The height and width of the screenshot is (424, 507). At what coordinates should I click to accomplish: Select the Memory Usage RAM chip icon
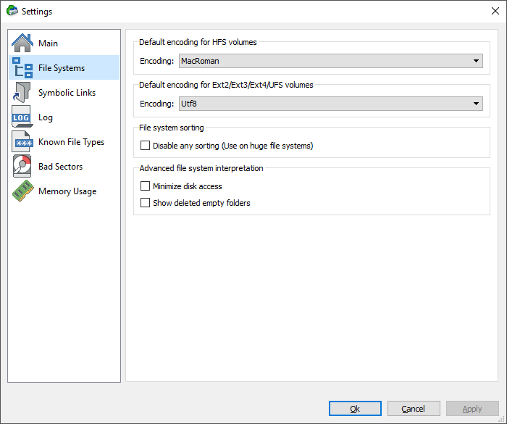22,191
